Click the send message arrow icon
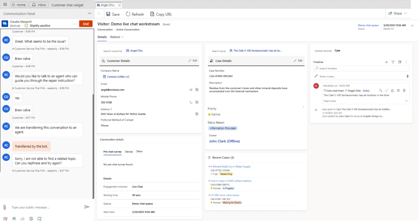The width and height of the screenshot is (419, 222). click(x=87, y=207)
